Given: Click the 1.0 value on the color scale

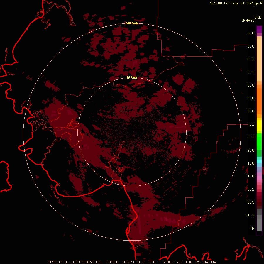Looking at the screenshot, I should [x=251, y=176].
